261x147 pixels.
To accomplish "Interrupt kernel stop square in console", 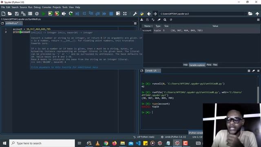I will point(249,71).
